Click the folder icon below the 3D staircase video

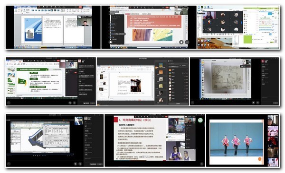(76, 164)
